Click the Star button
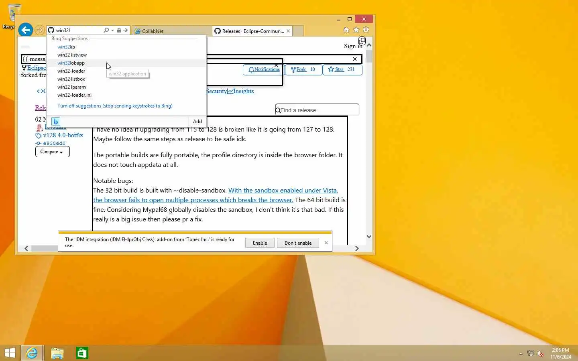This screenshot has width=578, height=361. 342,69
